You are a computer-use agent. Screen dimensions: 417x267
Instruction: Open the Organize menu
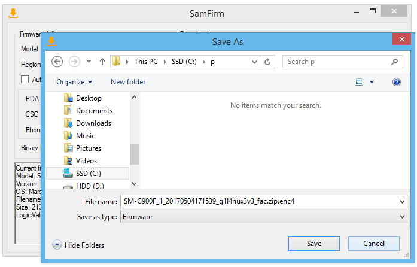[x=74, y=82]
